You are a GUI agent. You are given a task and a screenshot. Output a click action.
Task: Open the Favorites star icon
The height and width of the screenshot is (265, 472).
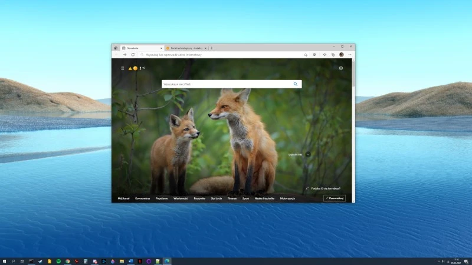tap(324, 55)
